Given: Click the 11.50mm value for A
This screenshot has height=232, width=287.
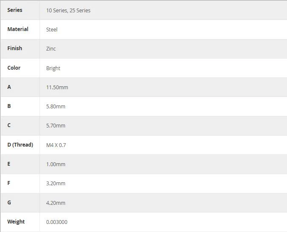Looking at the screenshot, I should [57, 88].
